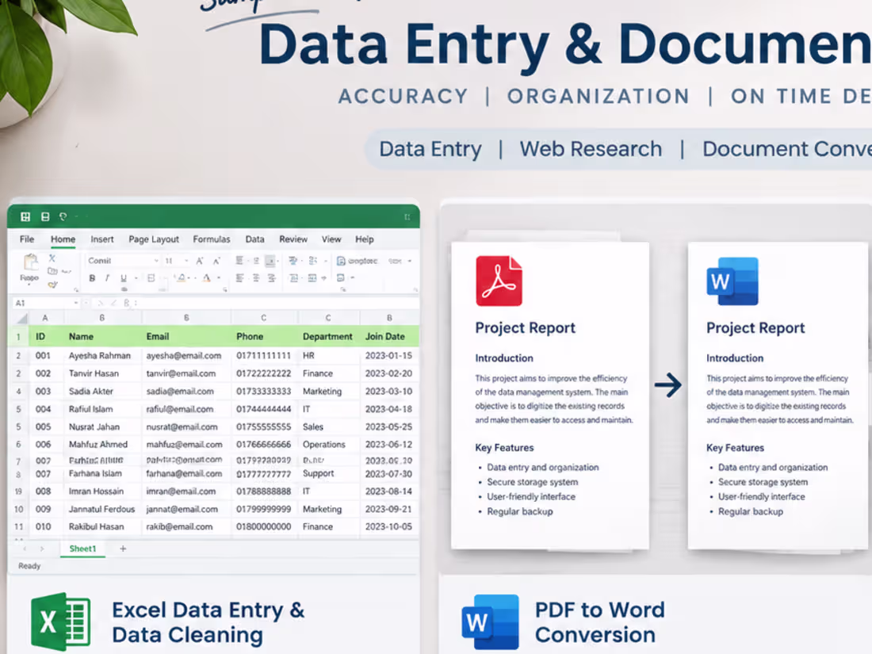Screen dimensions: 872x654
Task: Click the red PDF icon on Project Report
Action: (x=499, y=281)
